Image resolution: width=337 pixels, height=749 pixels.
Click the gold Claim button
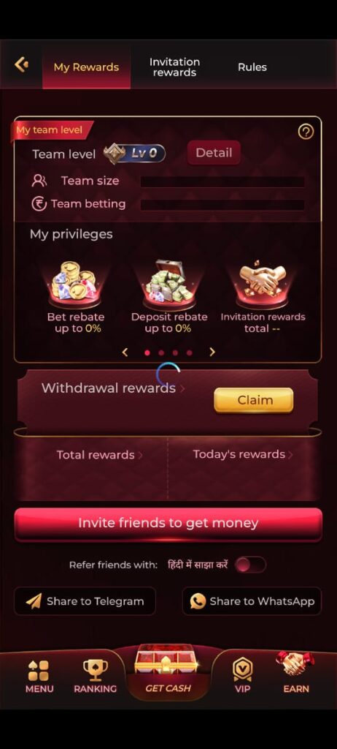(x=254, y=400)
